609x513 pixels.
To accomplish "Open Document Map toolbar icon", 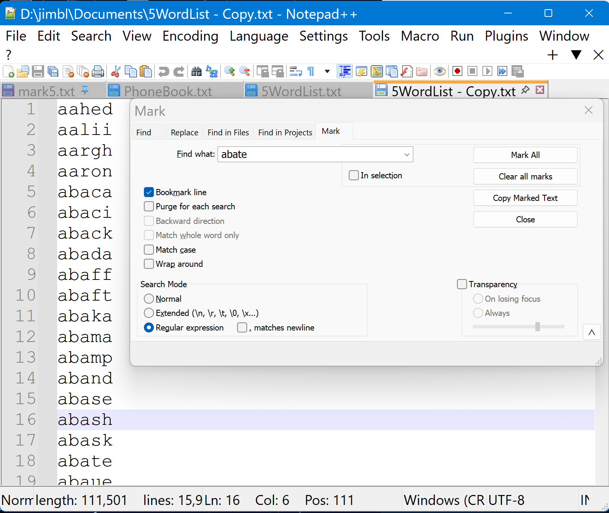I will tap(376, 71).
